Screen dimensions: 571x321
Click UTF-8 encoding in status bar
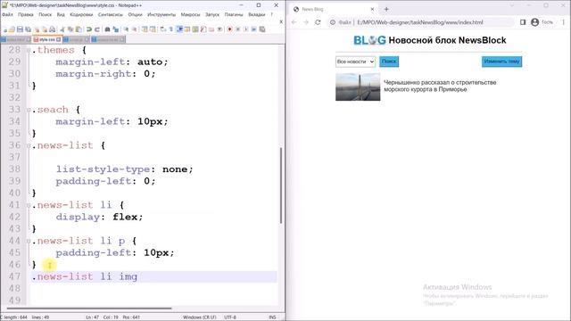pos(230,317)
